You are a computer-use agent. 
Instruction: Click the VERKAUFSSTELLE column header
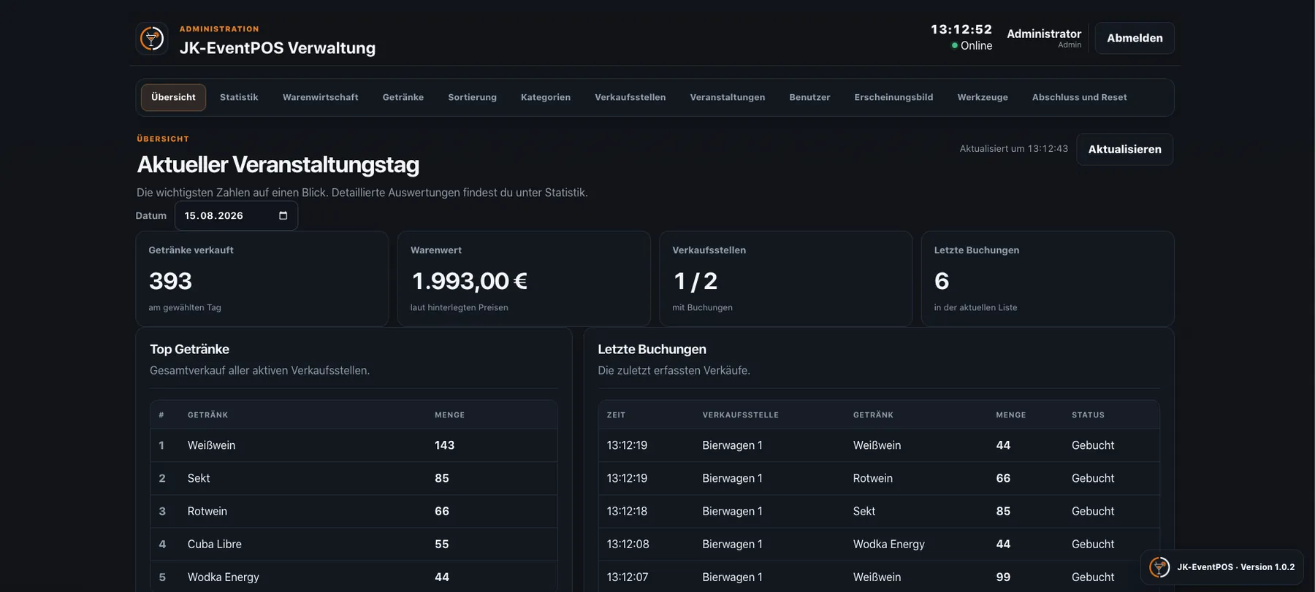740,415
